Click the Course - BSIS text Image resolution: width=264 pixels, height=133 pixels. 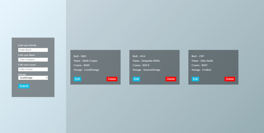pos(82,65)
